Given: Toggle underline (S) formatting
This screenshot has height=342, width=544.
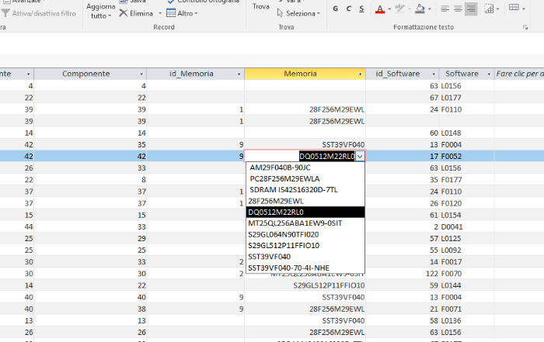Looking at the screenshot, I should [x=361, y=9].
